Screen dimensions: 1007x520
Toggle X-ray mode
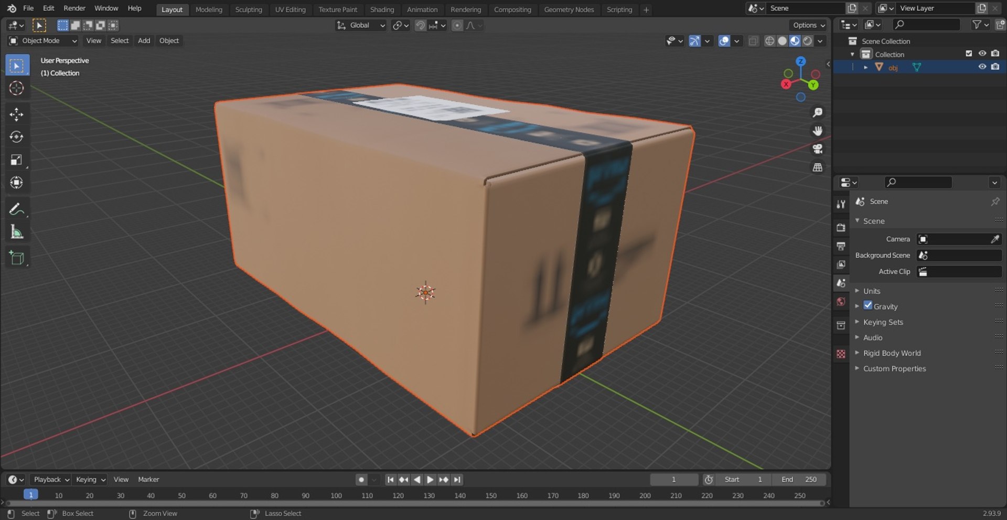pos(753,41)
